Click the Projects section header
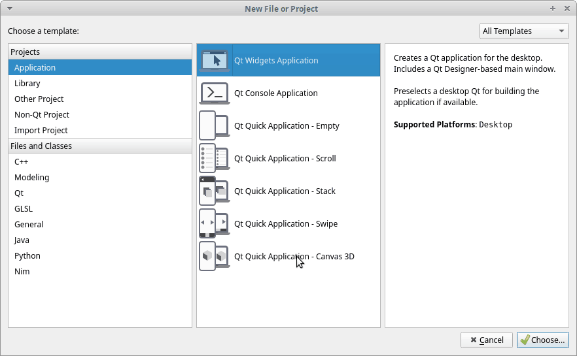 click(100, 52)
